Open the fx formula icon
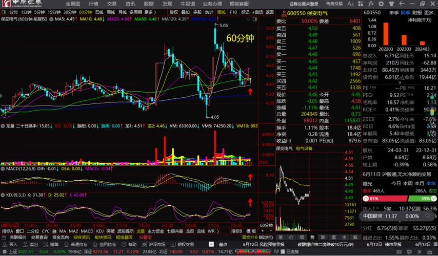Screen dimensions: 438x256 point(371,4)
